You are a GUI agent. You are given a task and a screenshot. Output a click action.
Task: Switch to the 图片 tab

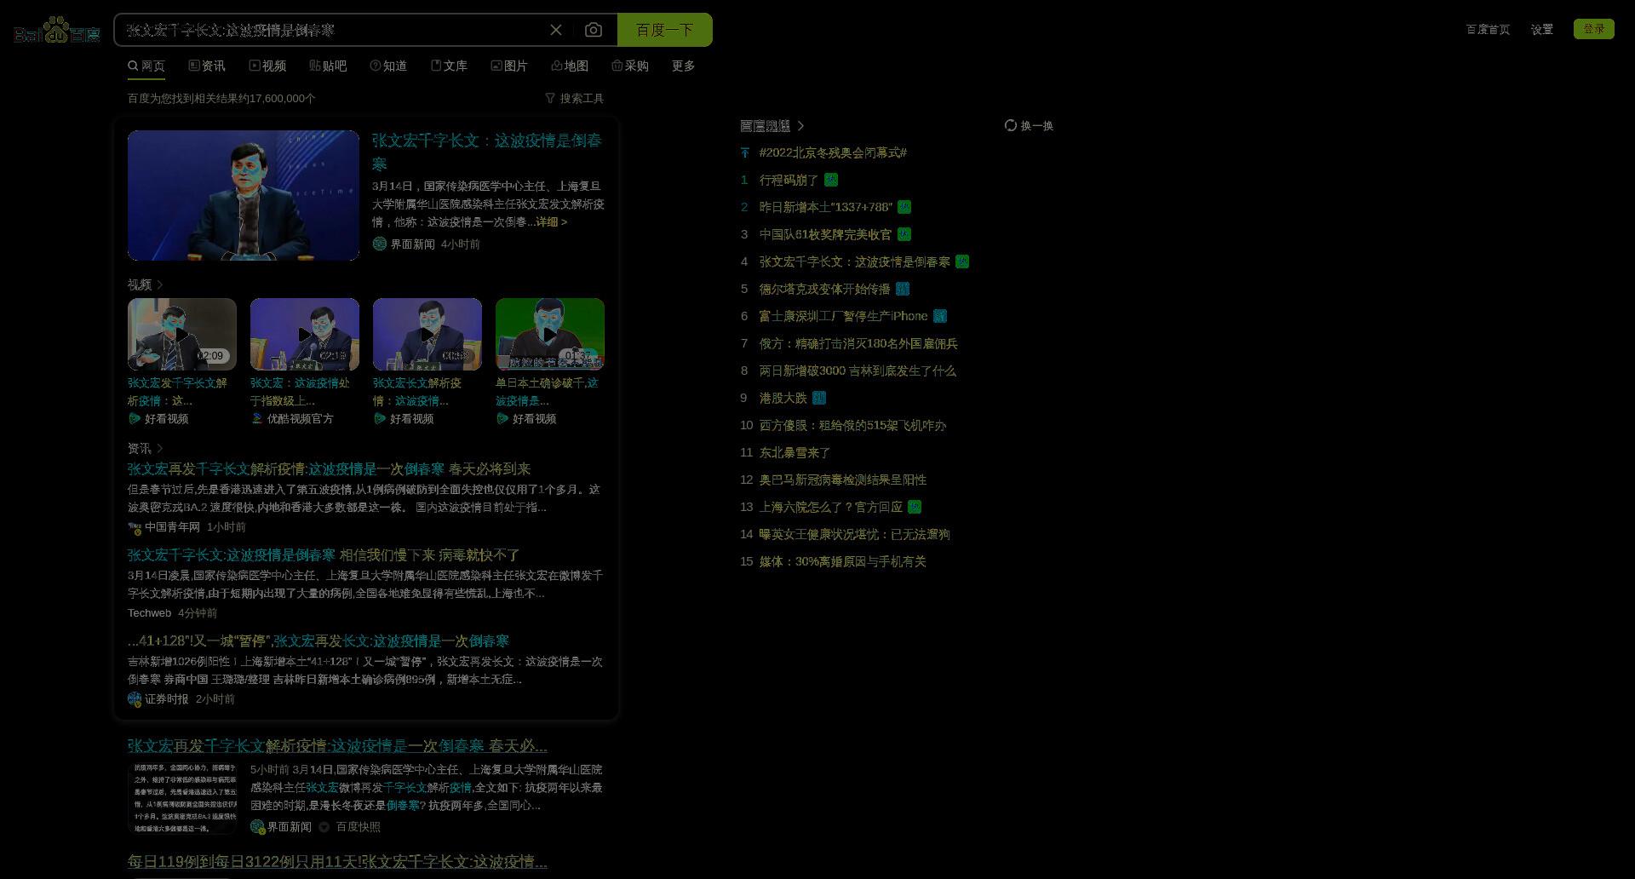coord(509,66)
